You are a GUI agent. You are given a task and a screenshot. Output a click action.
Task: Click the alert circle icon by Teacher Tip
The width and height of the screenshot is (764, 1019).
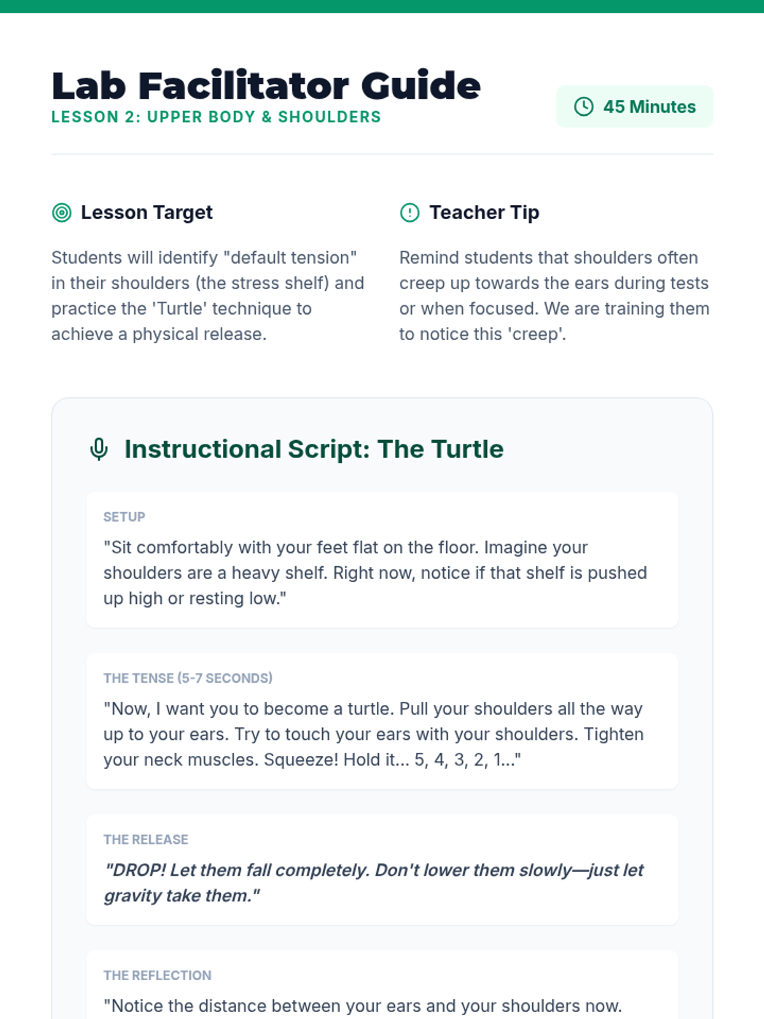409,212
